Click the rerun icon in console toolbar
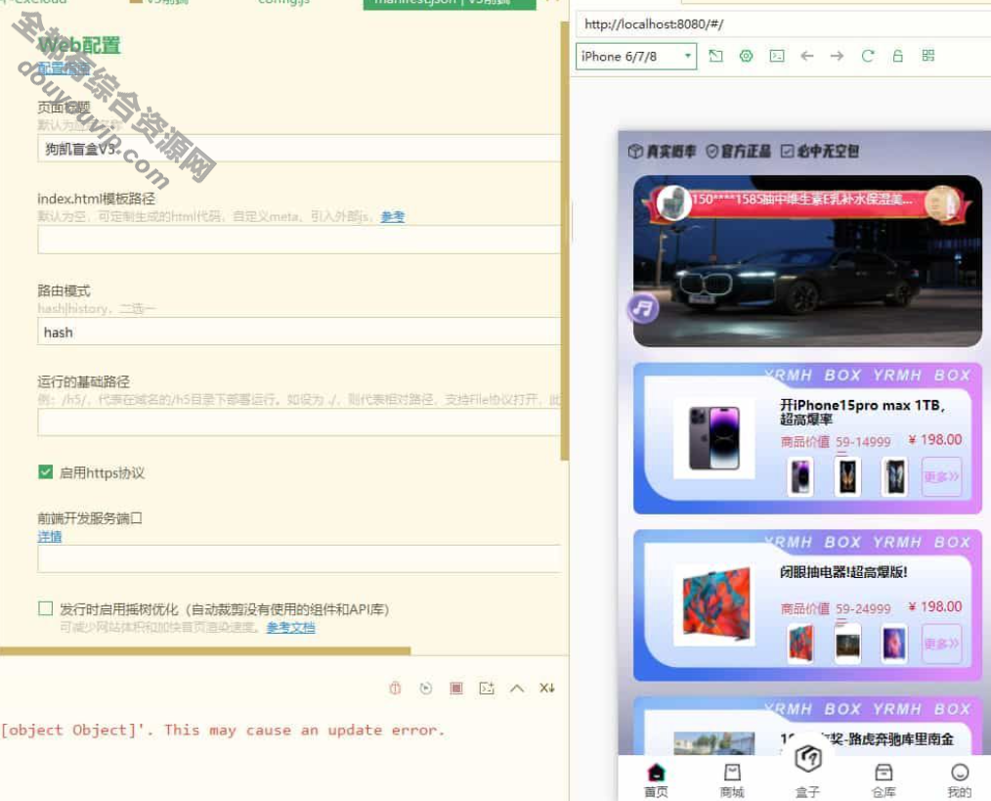The image size is (991, 801). click(x=426, y=689)
